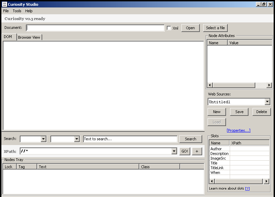Screen dimensions: 275x197
Task: Open the Properties link
Action: 239,130
